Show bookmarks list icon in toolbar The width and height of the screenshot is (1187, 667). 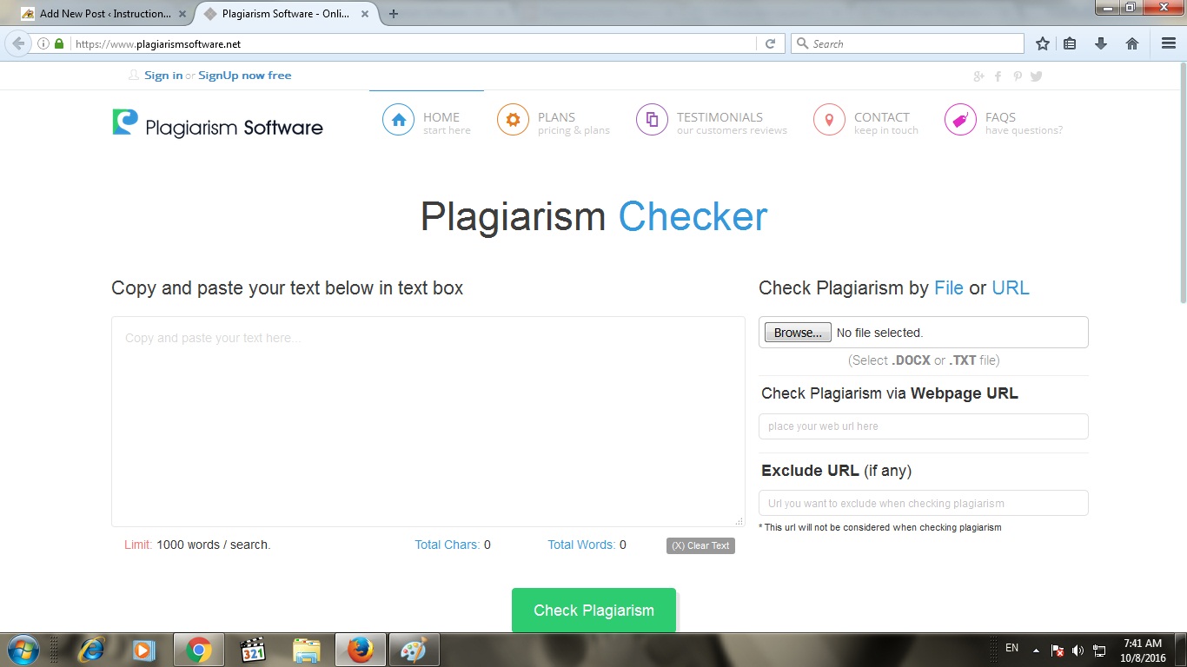click(1070, 43)
